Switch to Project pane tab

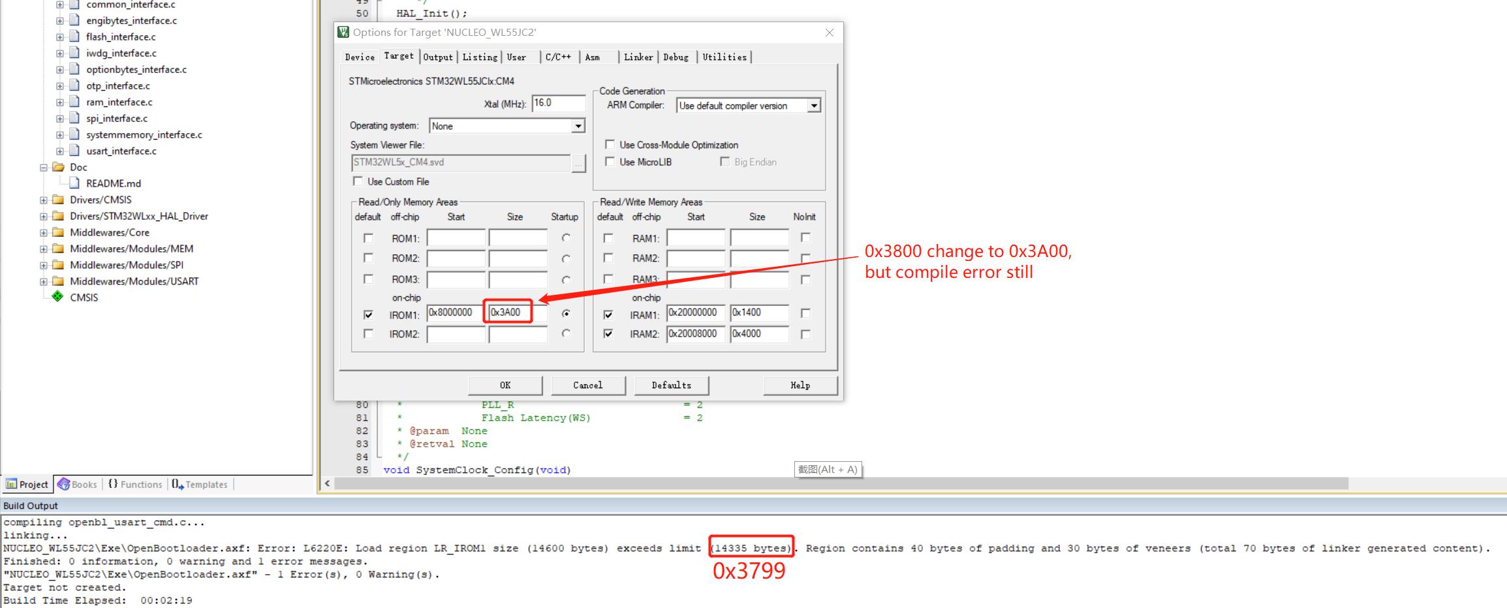click(x=27, y=484)
